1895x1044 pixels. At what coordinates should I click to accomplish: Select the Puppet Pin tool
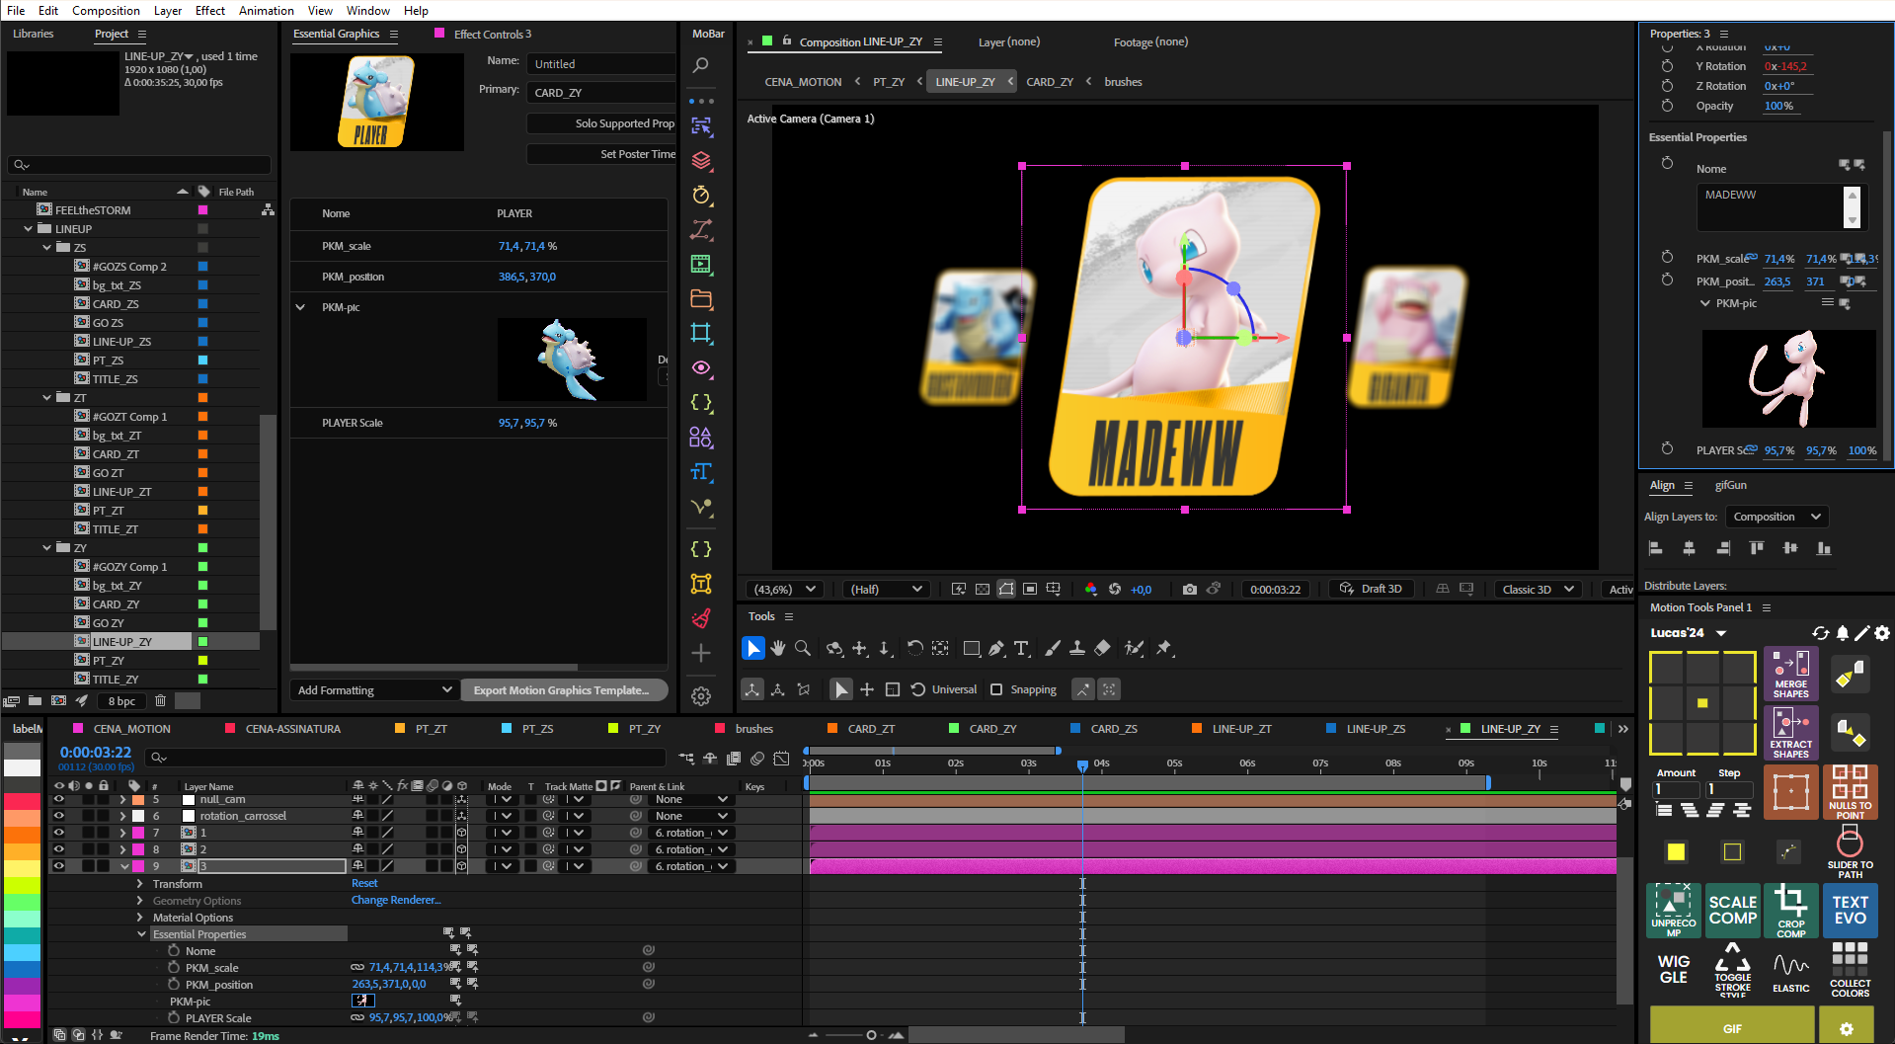tap(1164, 648)
